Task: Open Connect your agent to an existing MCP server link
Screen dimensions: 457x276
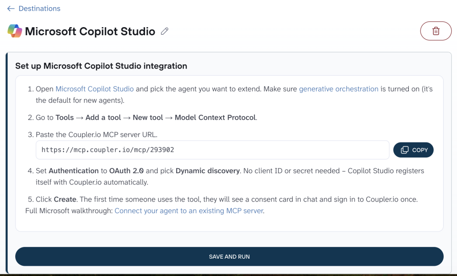Action: [189, 211]
